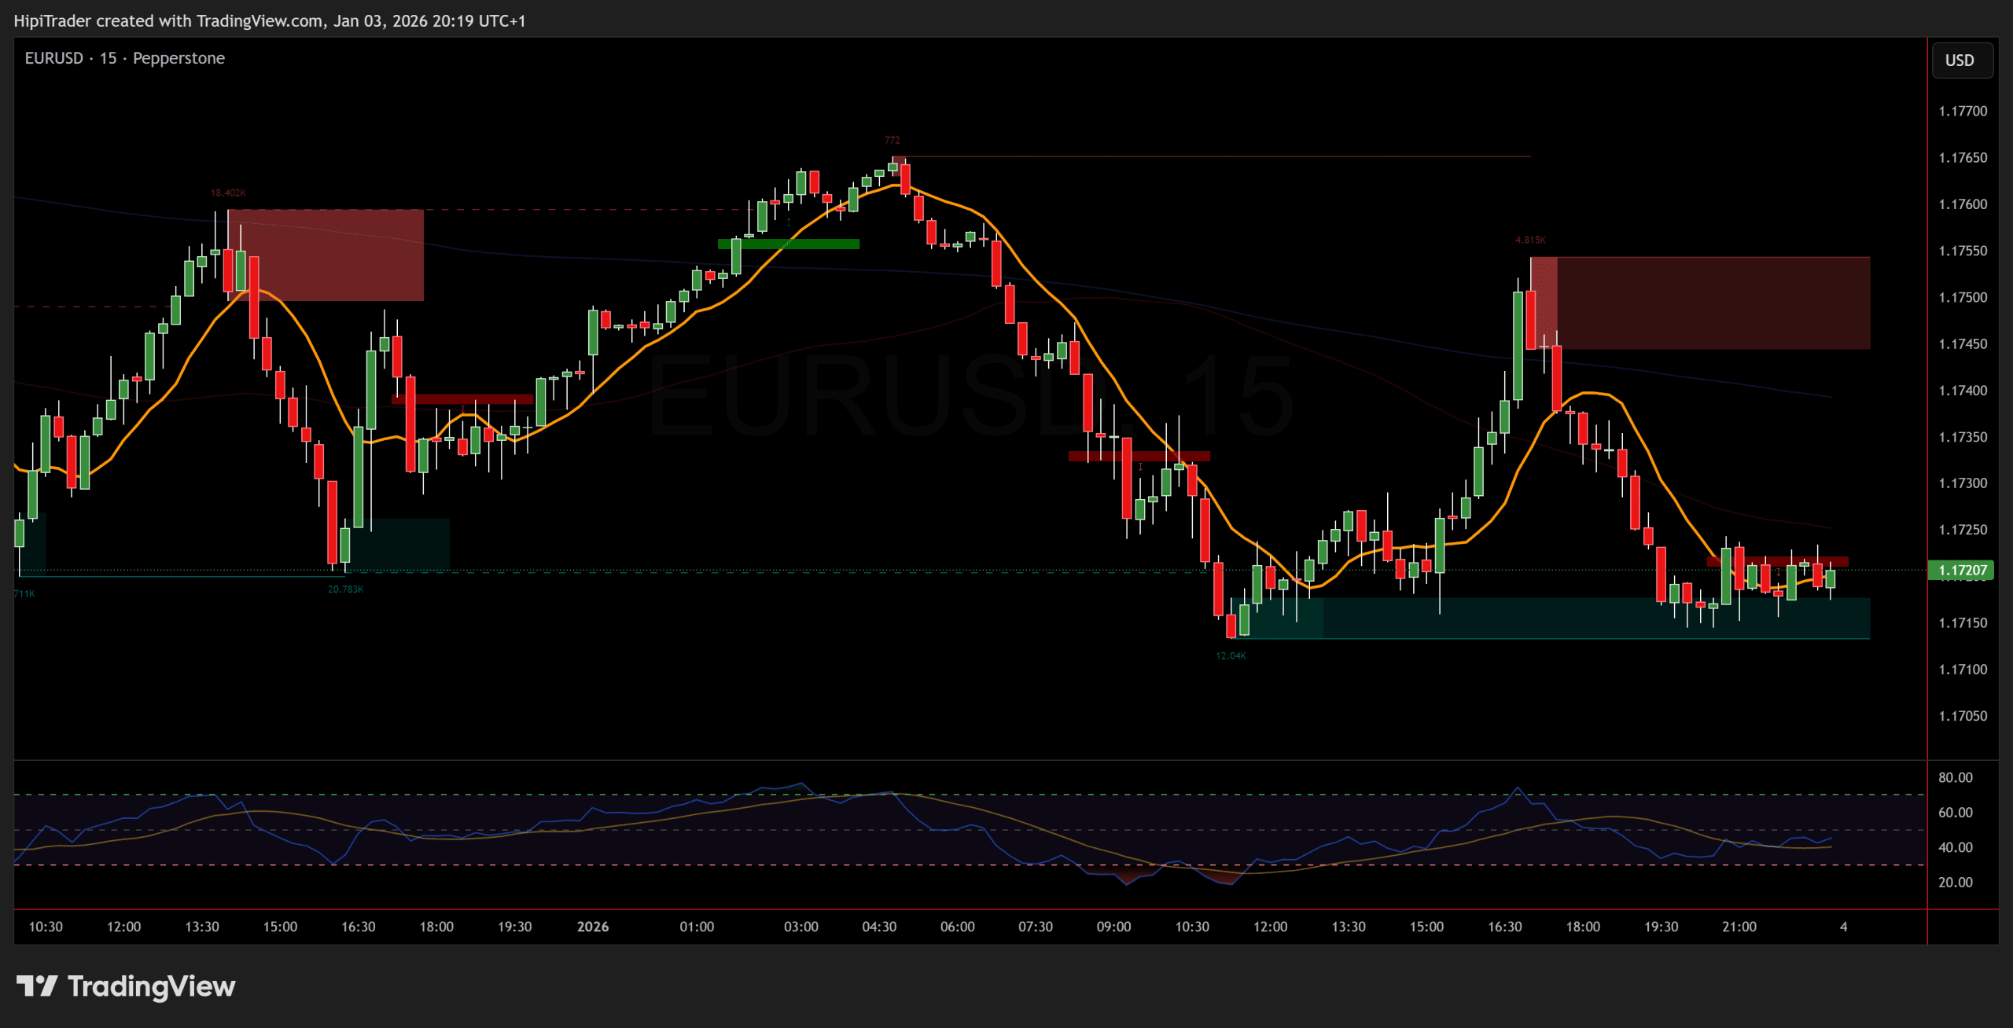Click the 20.783K volume label
Screen dimensions: 2013x1028
tap(345, 589)
